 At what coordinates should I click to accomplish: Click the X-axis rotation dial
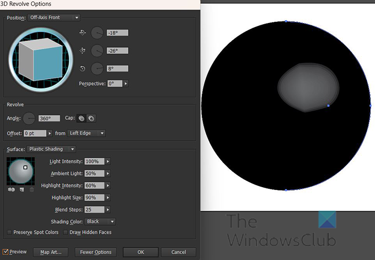tap(97, 33)
